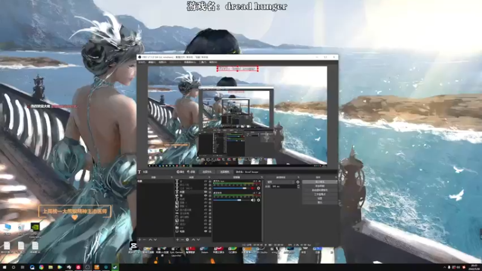
Task: Open transition properties gear icon
Action: (298, 182)
